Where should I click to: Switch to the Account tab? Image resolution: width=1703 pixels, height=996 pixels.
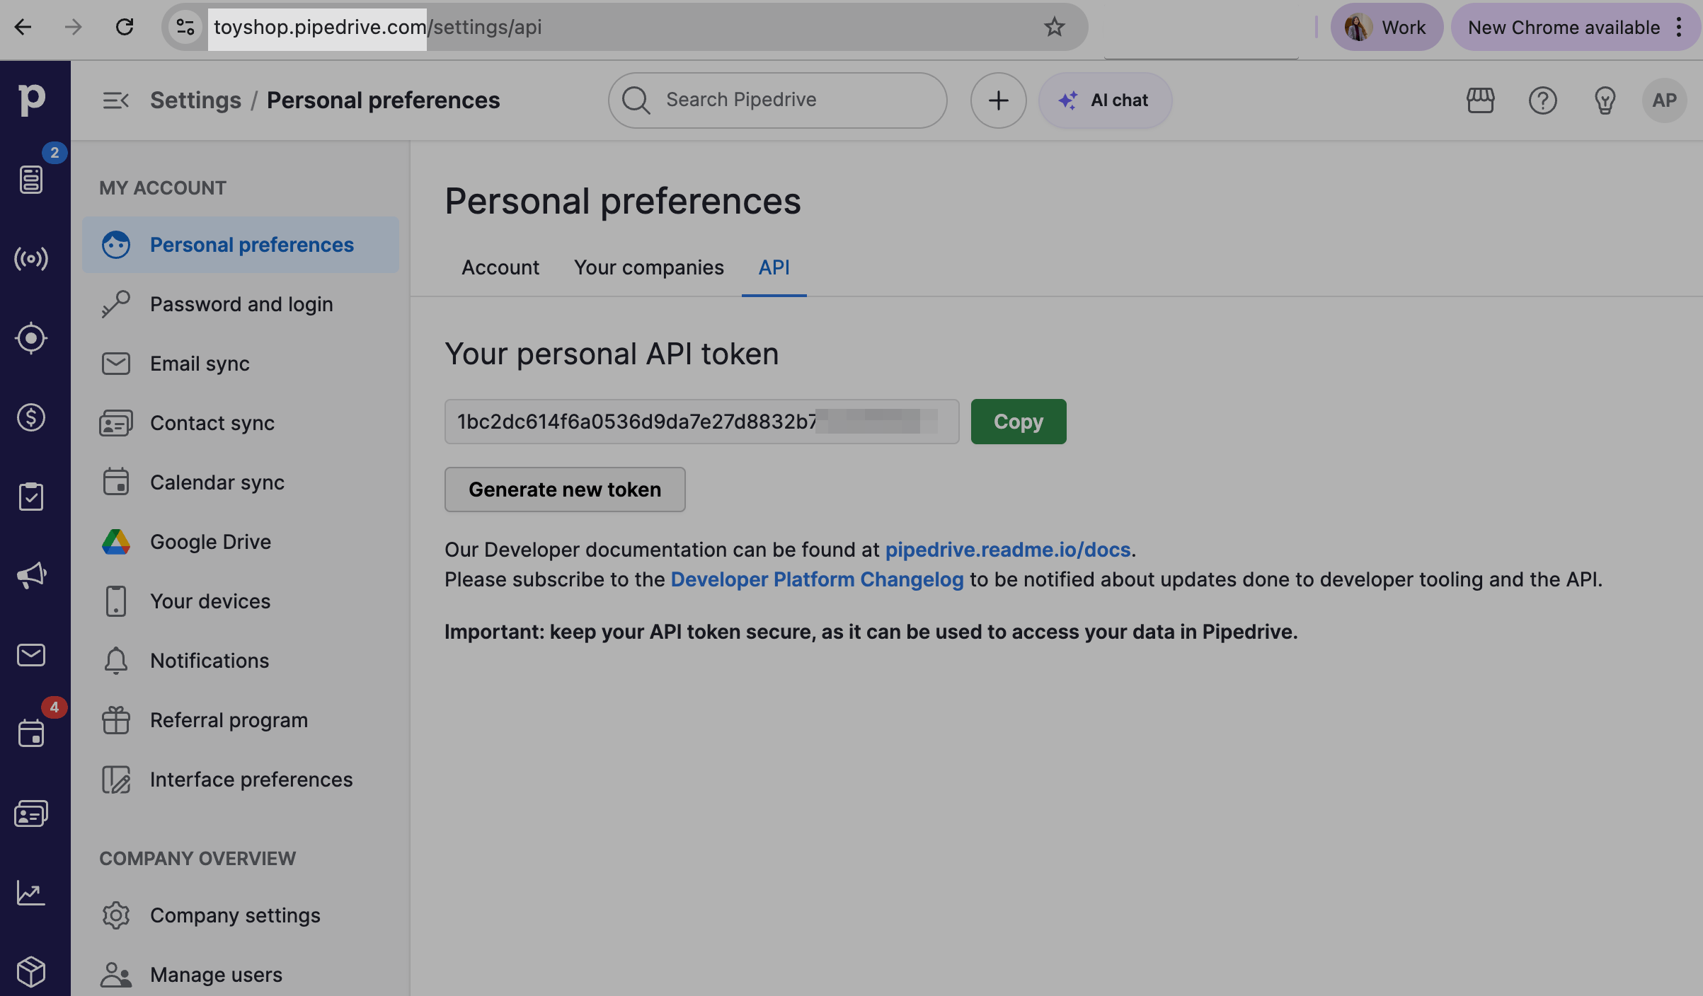(500, 267)
